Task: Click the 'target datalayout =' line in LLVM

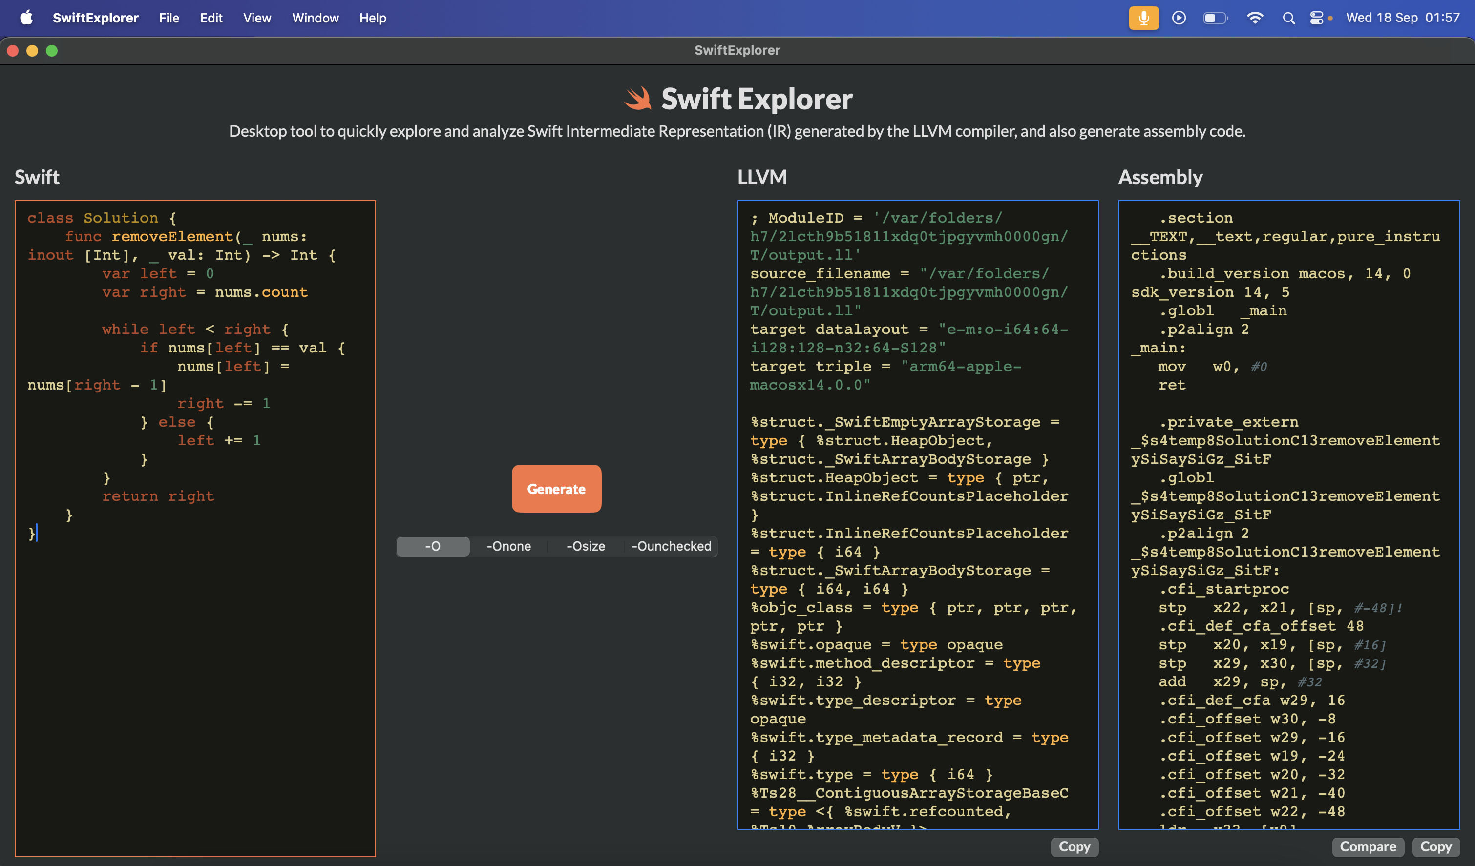Action: pos(909,329)
